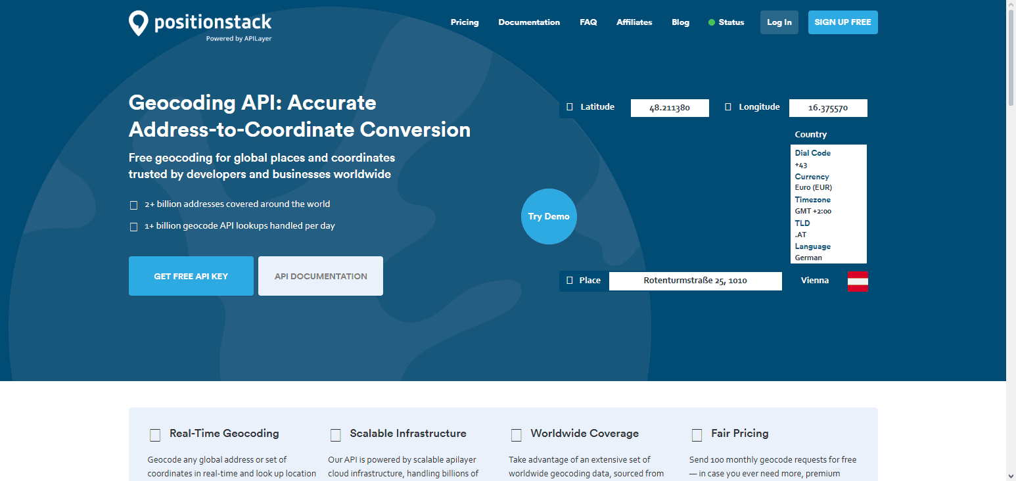Click the positionstack wordmark

(x=213, y=22)
